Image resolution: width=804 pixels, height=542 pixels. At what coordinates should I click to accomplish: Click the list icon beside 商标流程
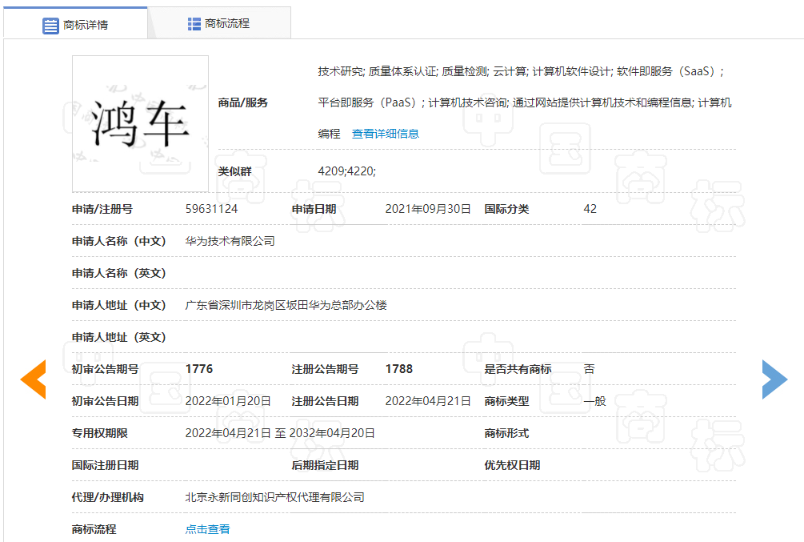tap(194, 24)
